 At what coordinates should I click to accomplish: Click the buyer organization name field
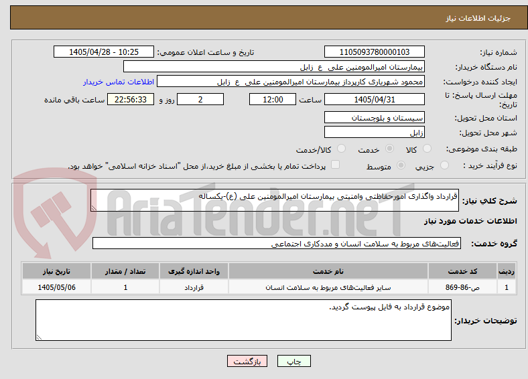coord(274,67)
